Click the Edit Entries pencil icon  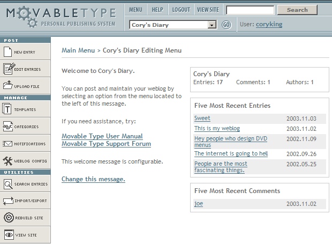[9, 69]
